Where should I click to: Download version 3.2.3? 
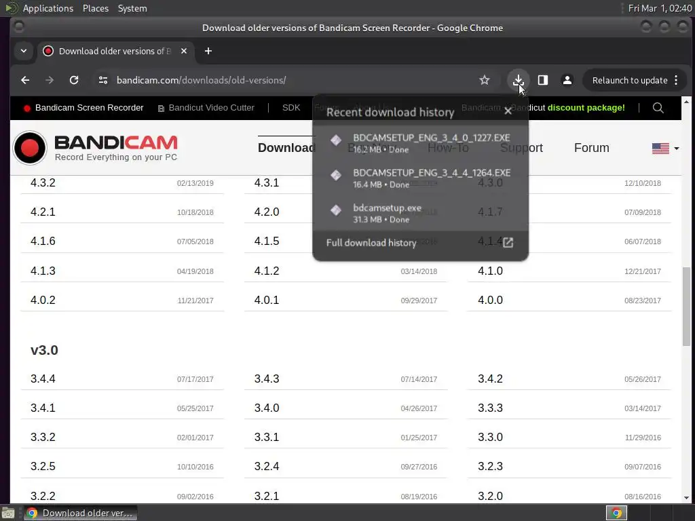490,467
